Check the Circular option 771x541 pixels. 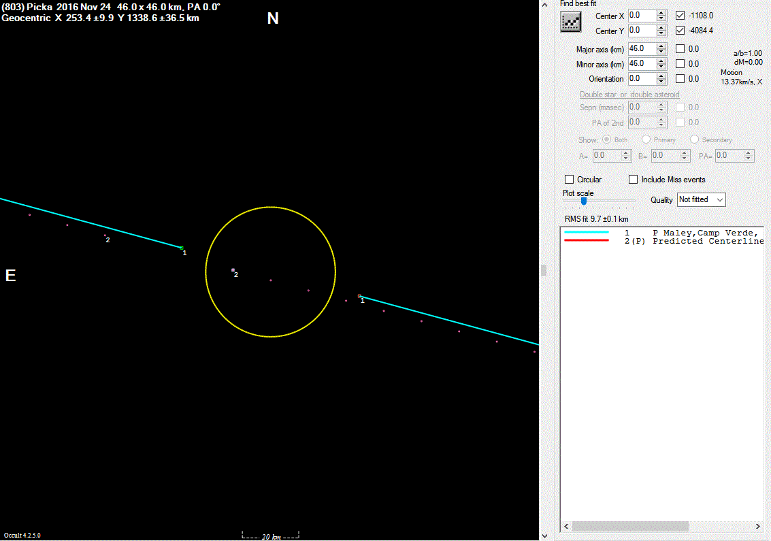tap(570, 179)
